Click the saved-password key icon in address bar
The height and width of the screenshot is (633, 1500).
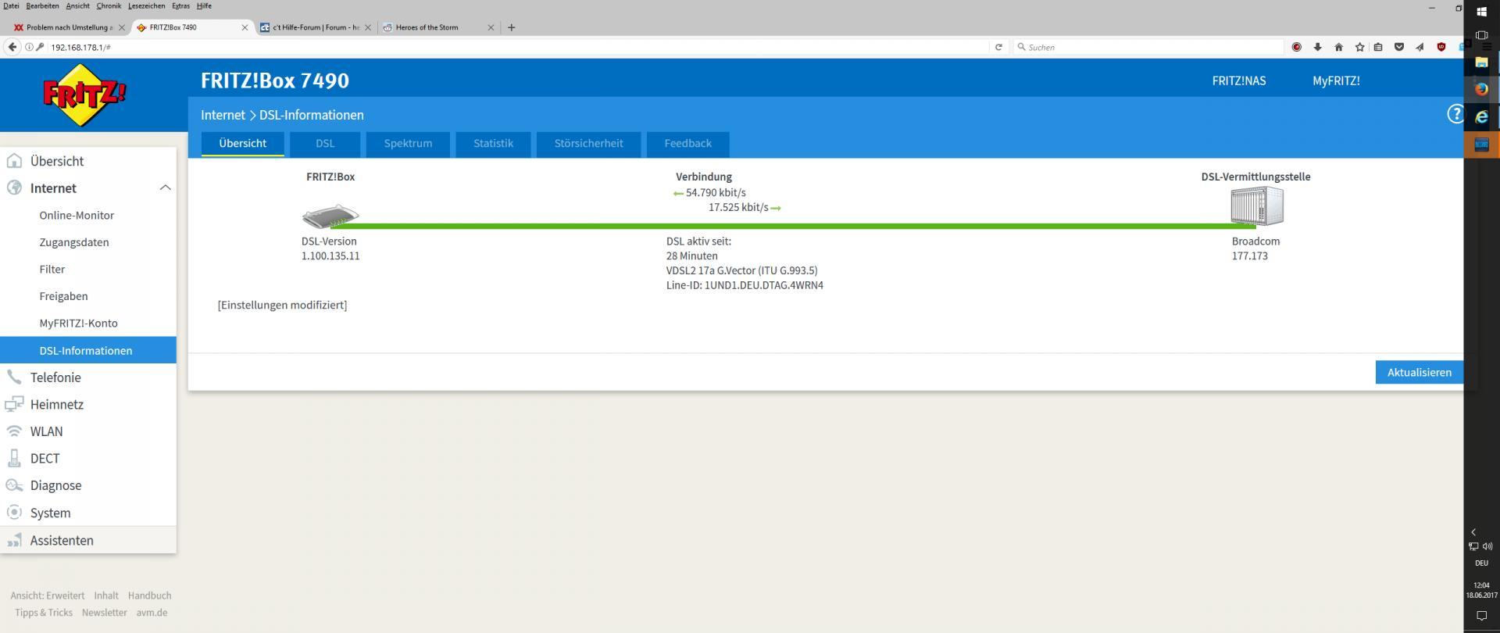tap(40, 47)
